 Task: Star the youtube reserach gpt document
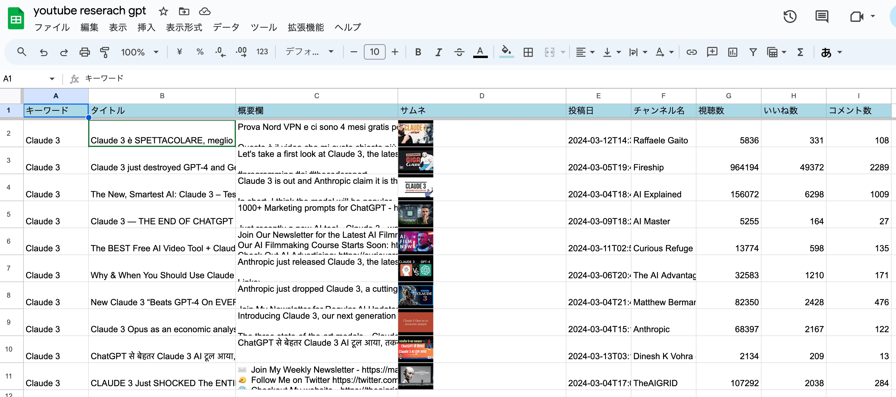pos(163,11)
